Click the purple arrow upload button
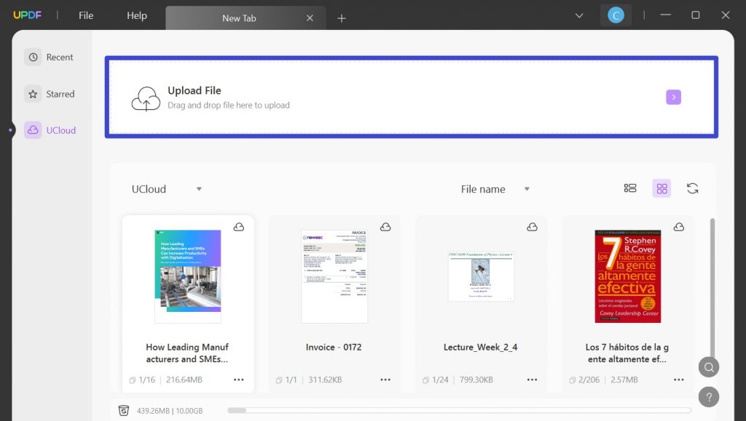The image size is (746, 421). [672, 96]
